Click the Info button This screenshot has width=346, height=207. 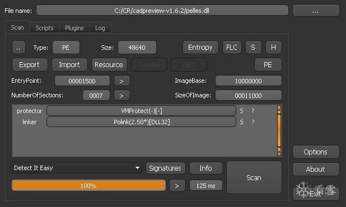tap(206, 168)
